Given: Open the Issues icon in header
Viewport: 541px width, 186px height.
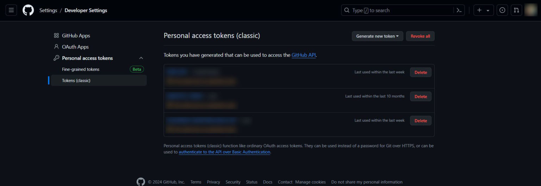Looking at the screenshot, I should (502, 10).
